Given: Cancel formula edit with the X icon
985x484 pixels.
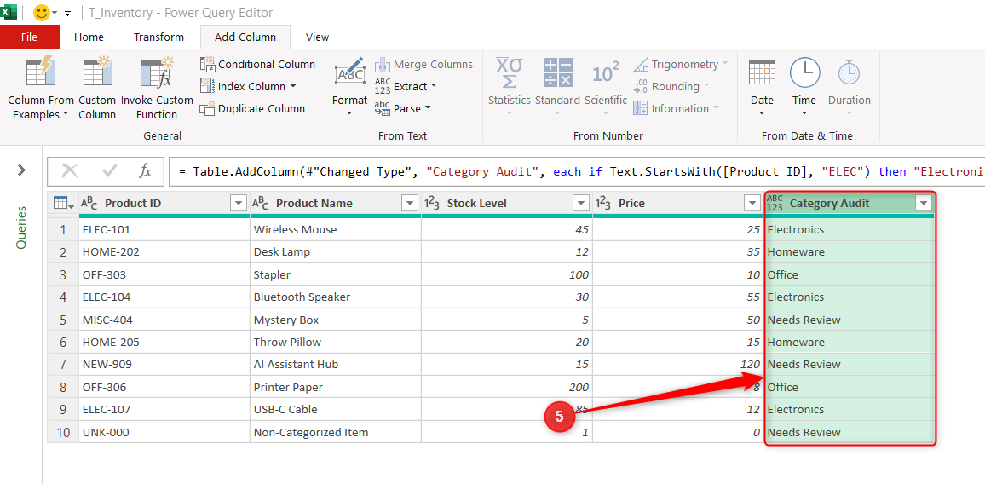Looking at the screenshot, I should coord(70,171).
